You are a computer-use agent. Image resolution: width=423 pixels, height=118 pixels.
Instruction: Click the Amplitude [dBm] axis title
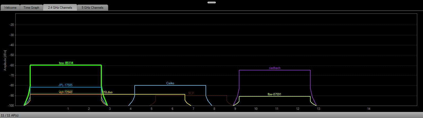click(5, 60)
